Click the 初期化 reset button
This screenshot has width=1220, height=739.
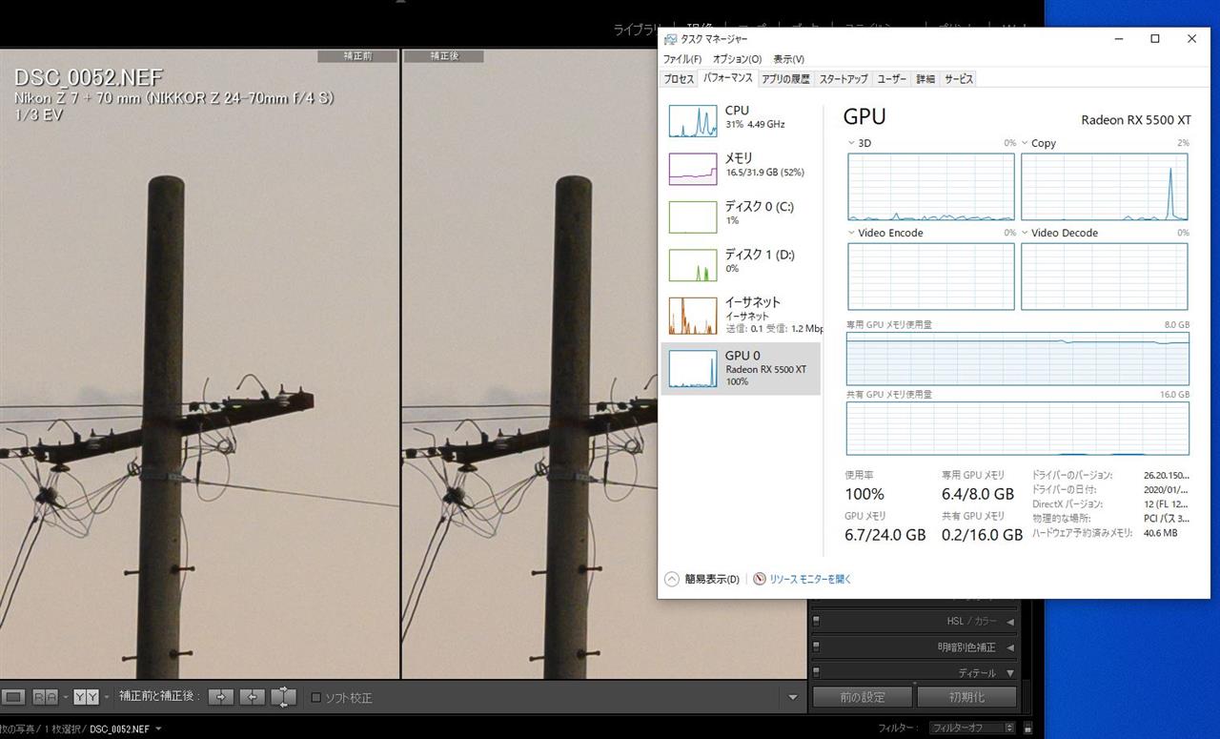click(966, 697)
